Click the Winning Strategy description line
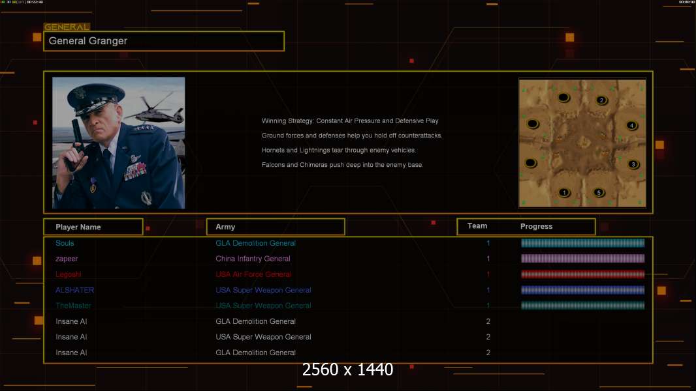Viewport: 696px width, 391px height. (x=350, y=121)
